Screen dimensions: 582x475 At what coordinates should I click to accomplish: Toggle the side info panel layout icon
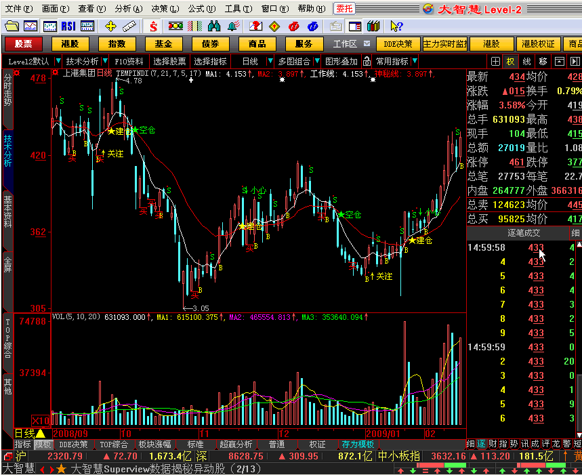click(x=355, y=26)
